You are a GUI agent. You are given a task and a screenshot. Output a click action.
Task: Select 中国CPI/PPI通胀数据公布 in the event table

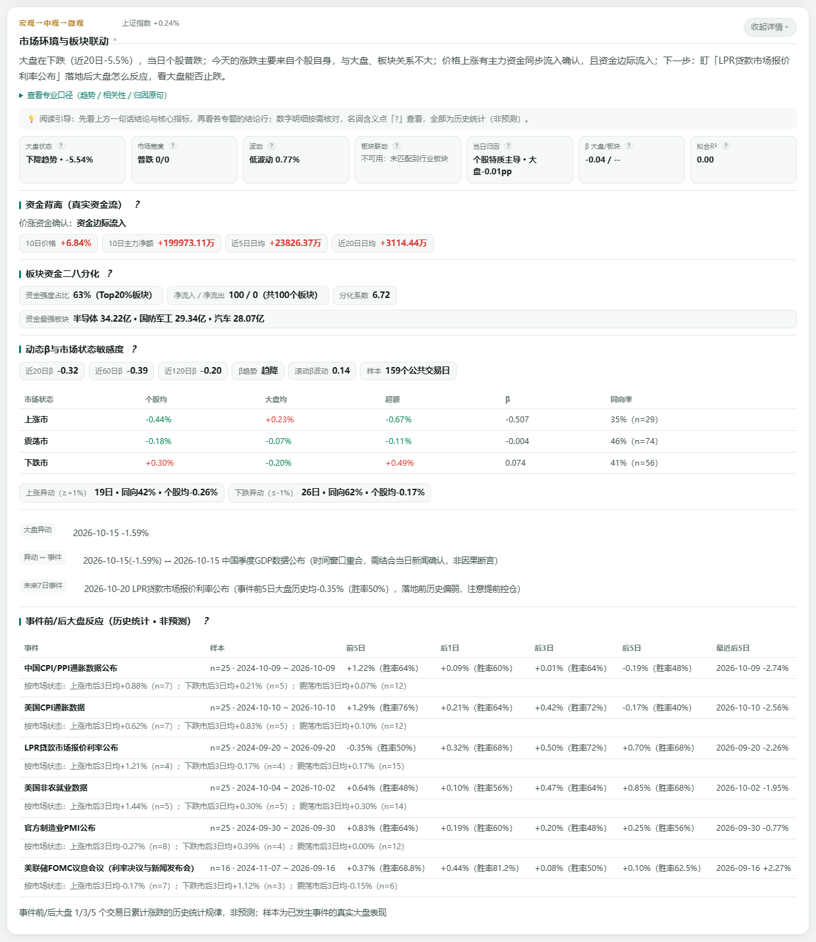coord(71,668)
